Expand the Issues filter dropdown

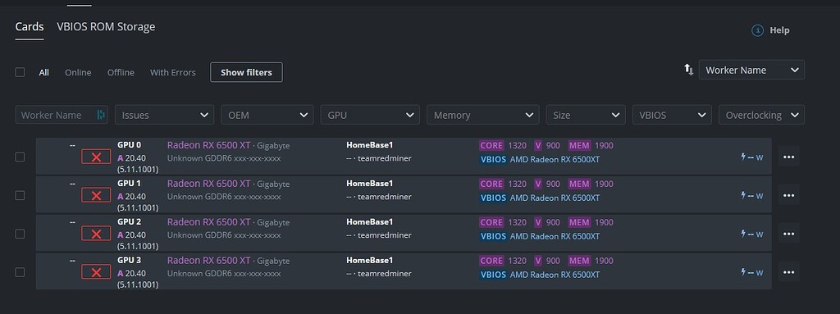coord(164,115)
